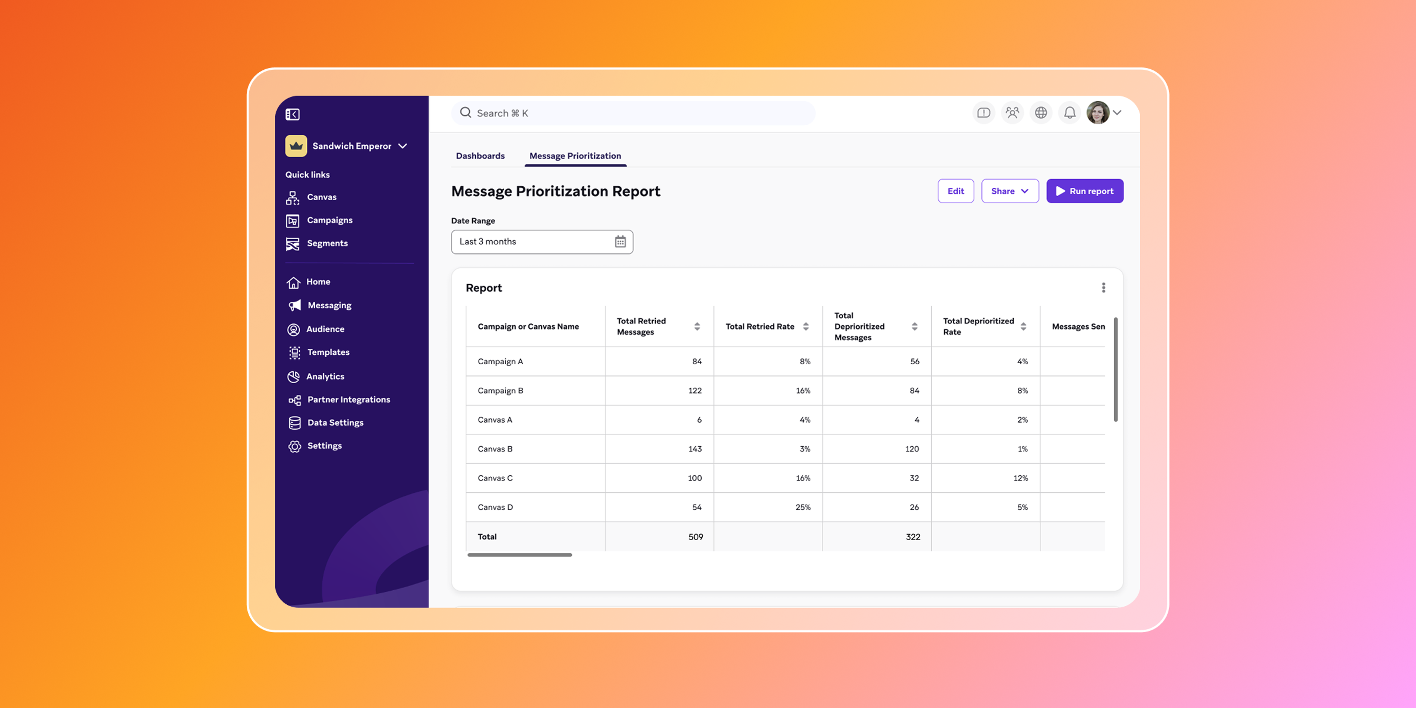Click the Campaign A row name
1416x708 pixels.
click(500, 361)
